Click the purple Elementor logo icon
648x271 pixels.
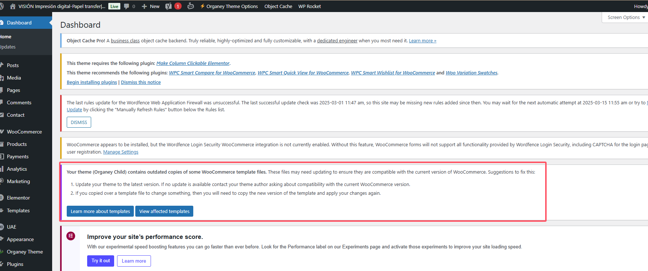pyautogui.click(x=71, y=236)
